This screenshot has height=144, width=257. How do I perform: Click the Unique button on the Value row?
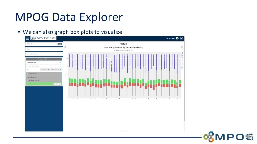[x=58, y=84]
